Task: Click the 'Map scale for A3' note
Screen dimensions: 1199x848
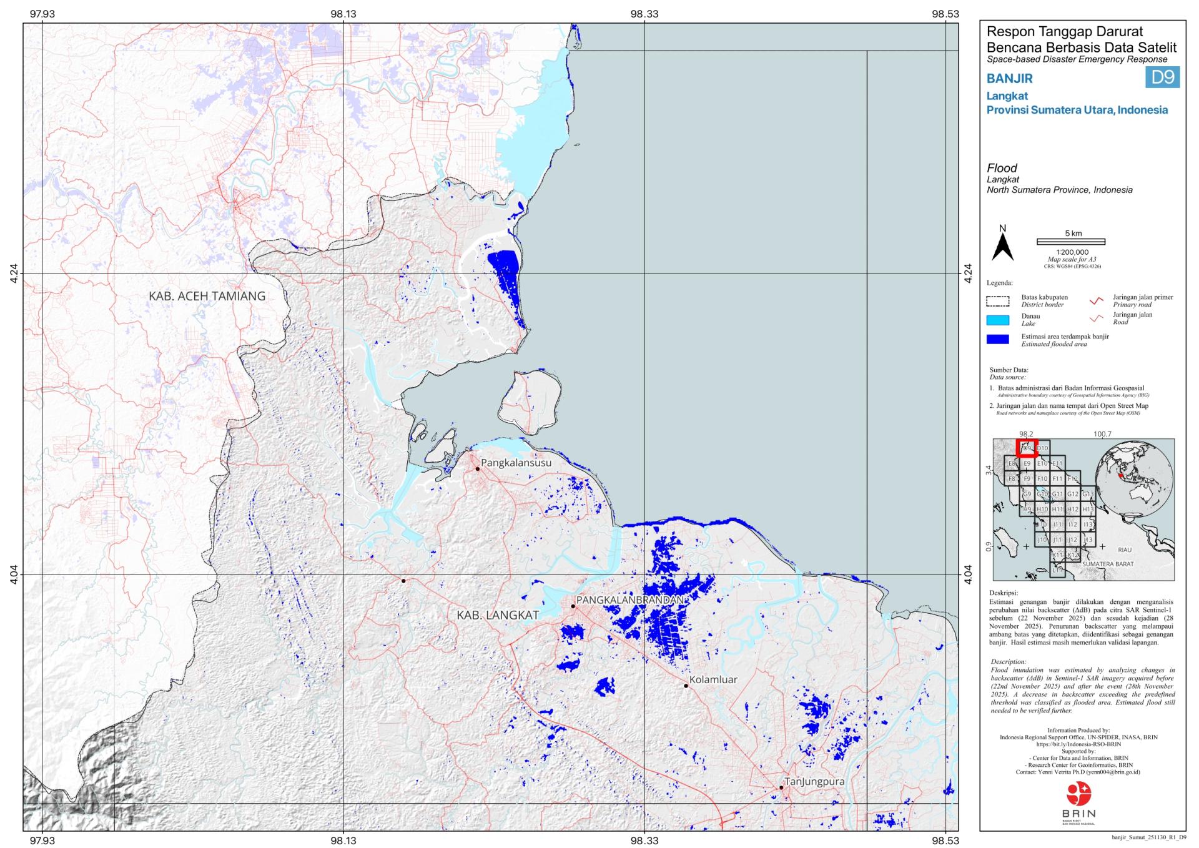Action: click(x=1072, y=259)
